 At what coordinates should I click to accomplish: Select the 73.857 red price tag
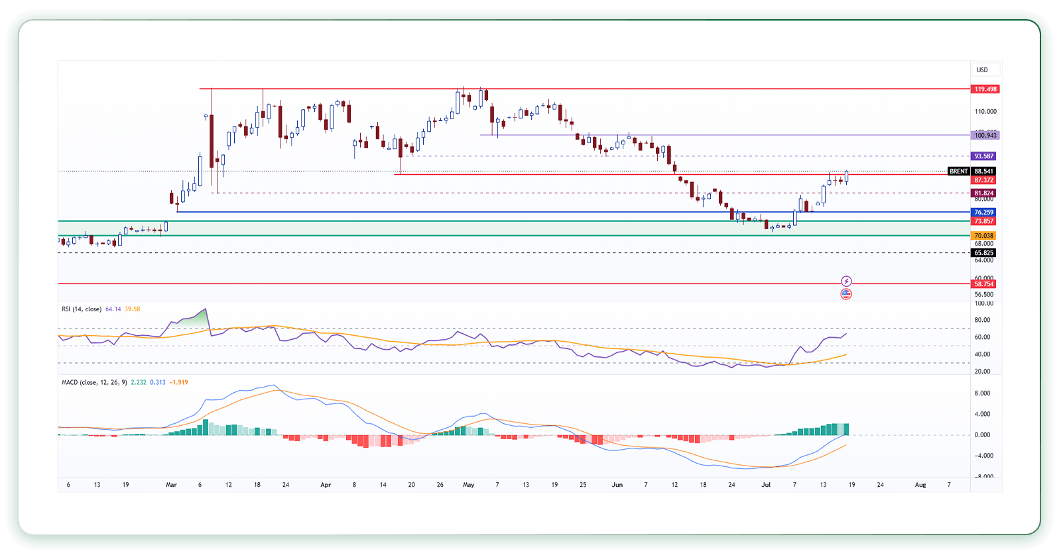(983, 221)
